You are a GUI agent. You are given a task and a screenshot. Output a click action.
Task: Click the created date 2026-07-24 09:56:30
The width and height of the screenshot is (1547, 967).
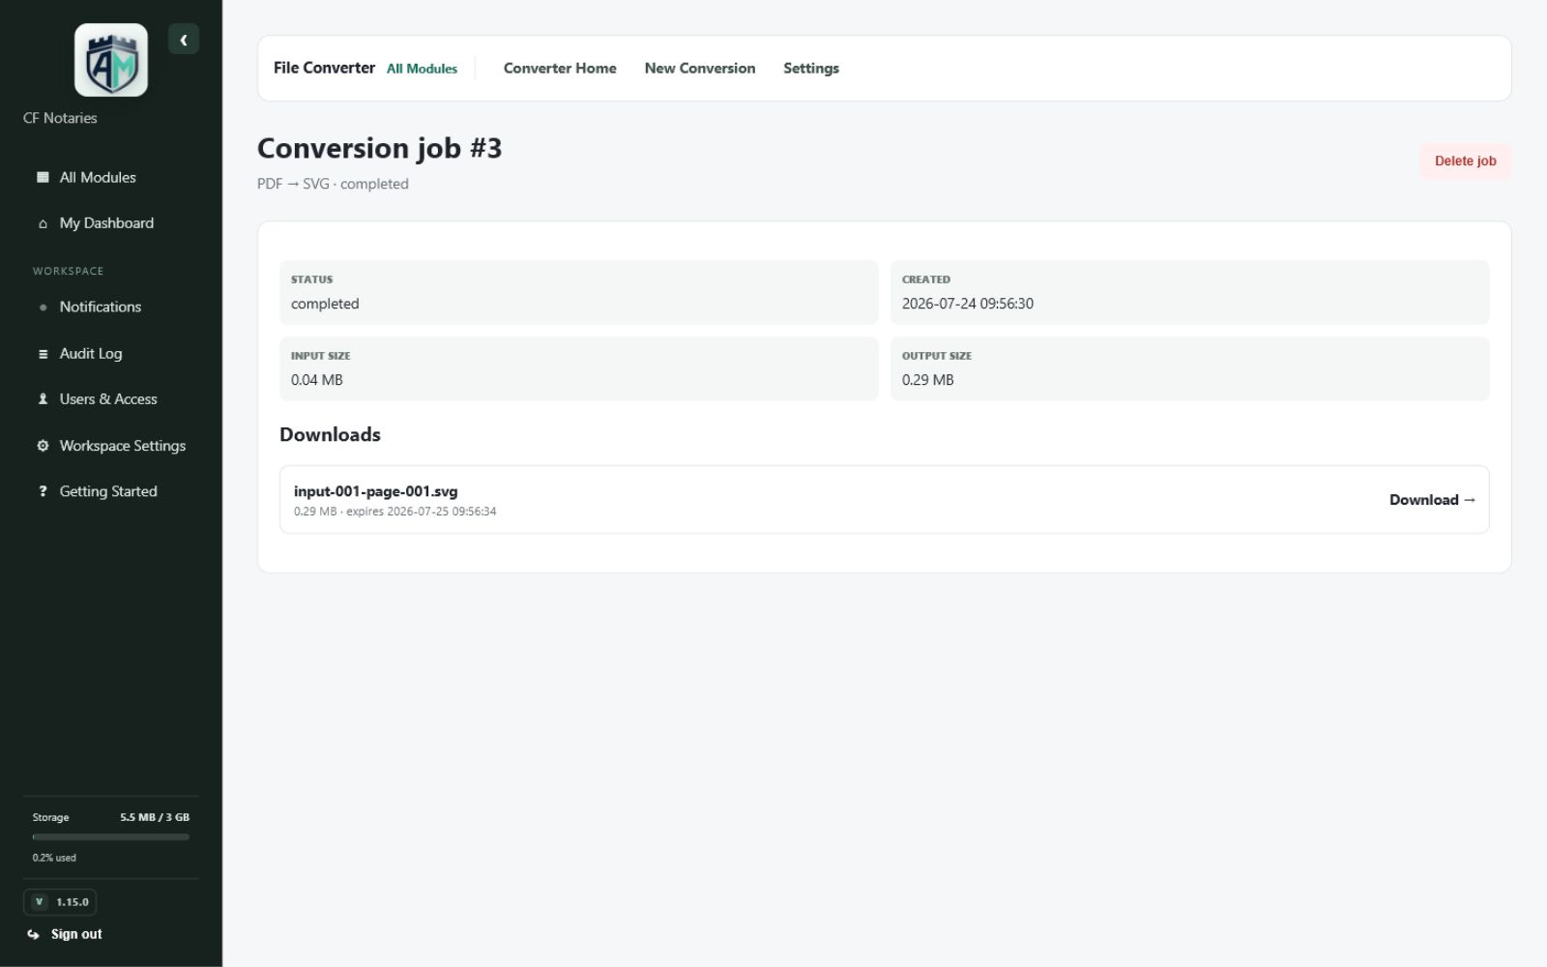968,304
